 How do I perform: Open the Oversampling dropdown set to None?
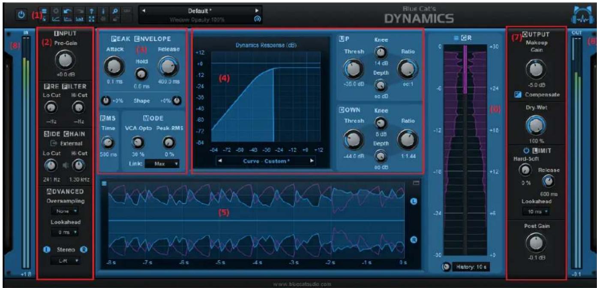coord(65,211)
